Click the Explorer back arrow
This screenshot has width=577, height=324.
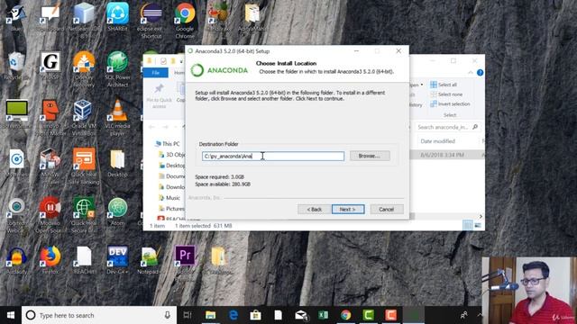click(151, 127)
